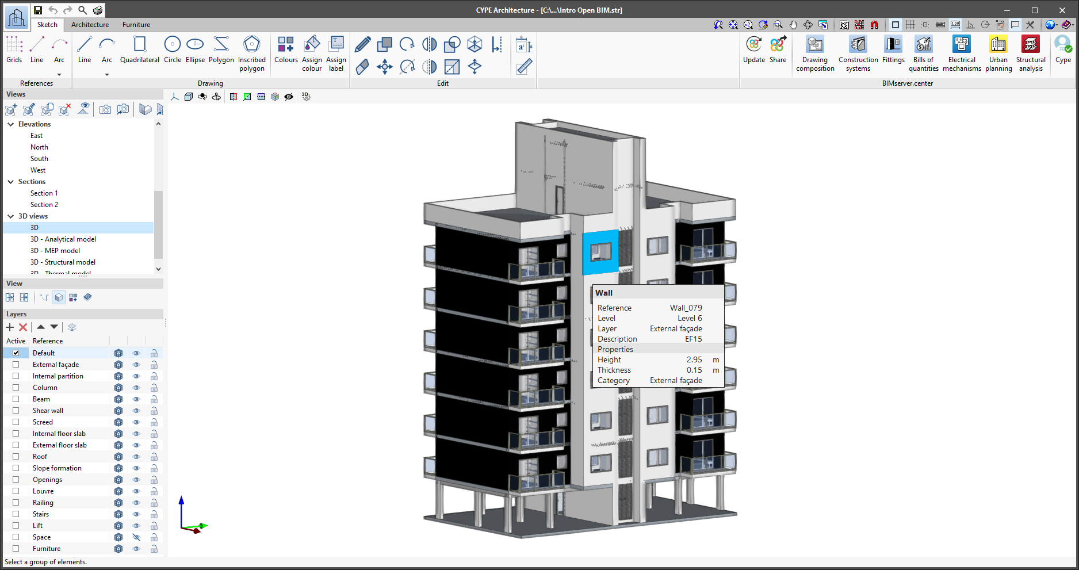Toggle visibility of Railing layer
Image resolution: width=1079 pixels, height=570 pixels.
136,503
